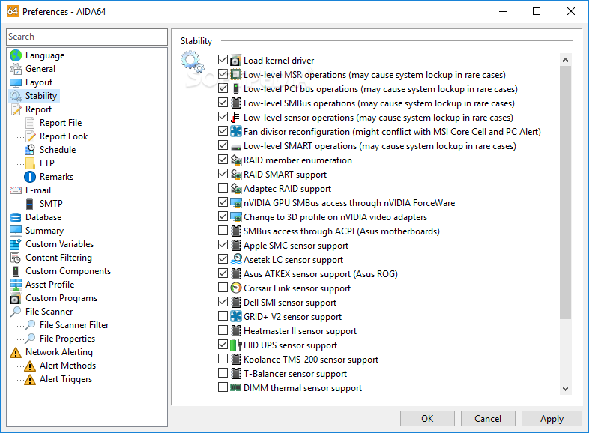Select Alert Methods tree item

(67, 366)
